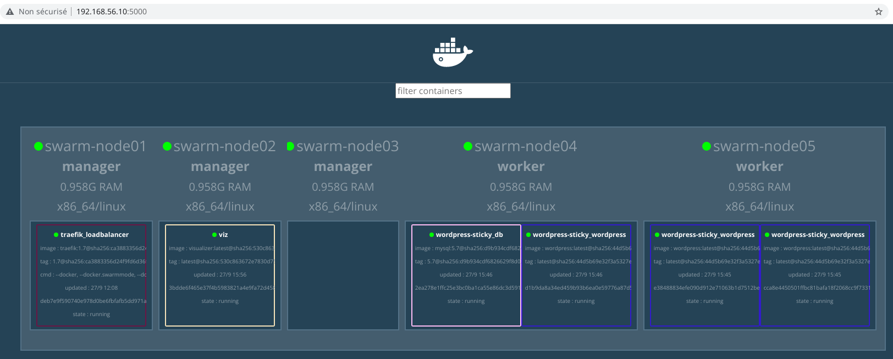Image resolution: width=893 pixels, height=359 pixels.
Task: Click the container ID starting cca8e4450501
Action: 817,288
